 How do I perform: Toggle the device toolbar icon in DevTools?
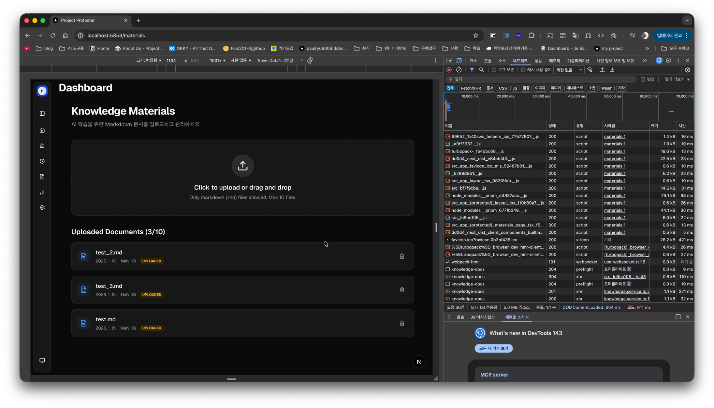tap(459, 60)
